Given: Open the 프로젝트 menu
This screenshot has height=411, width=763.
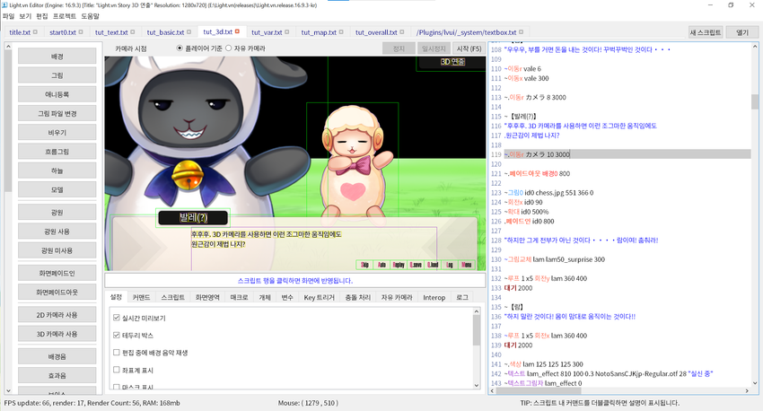Looking at the screenshot, I should [x=65, y=16].
